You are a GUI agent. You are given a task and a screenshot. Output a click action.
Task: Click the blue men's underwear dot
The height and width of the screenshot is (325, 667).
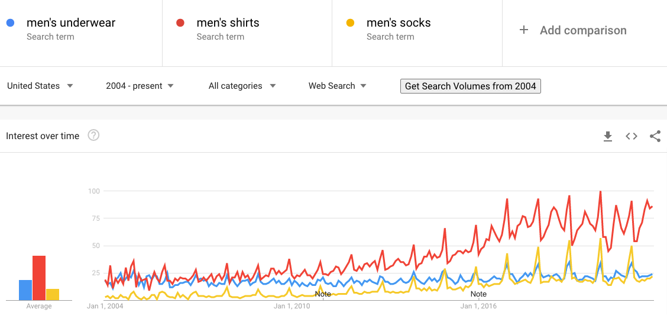pyautogui.click(x=10, y=23)
